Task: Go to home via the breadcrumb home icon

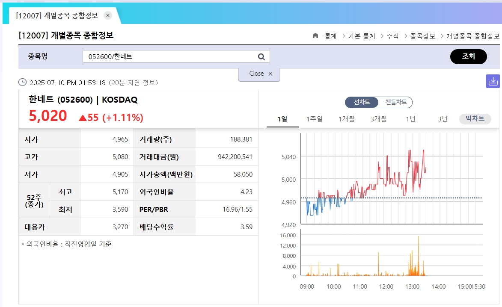Action: 315,36
